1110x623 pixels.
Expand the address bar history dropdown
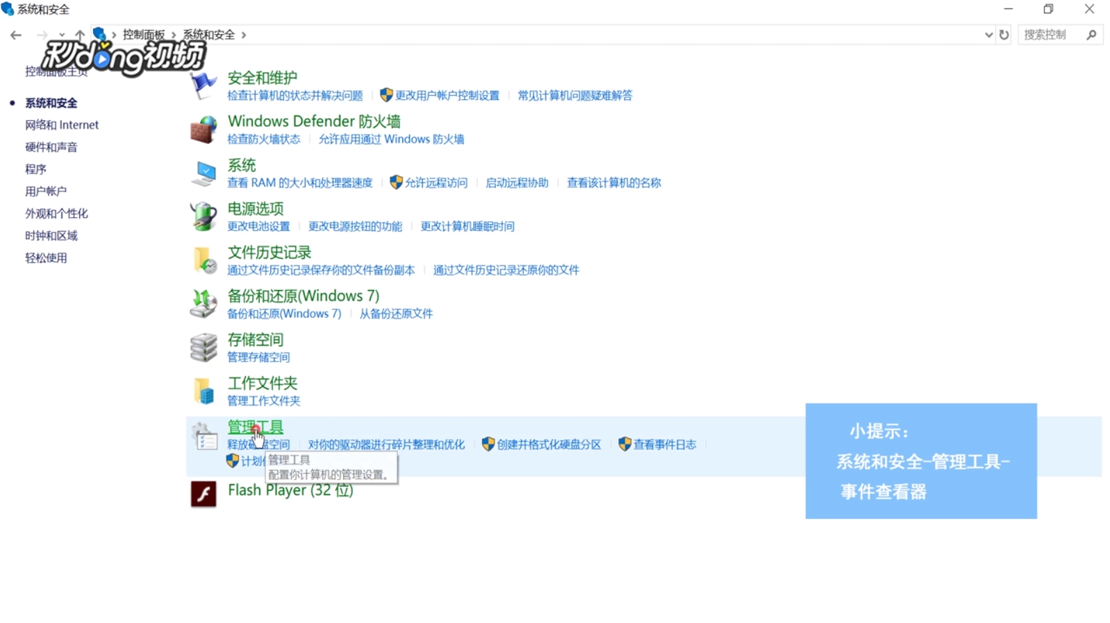(988, 35)
